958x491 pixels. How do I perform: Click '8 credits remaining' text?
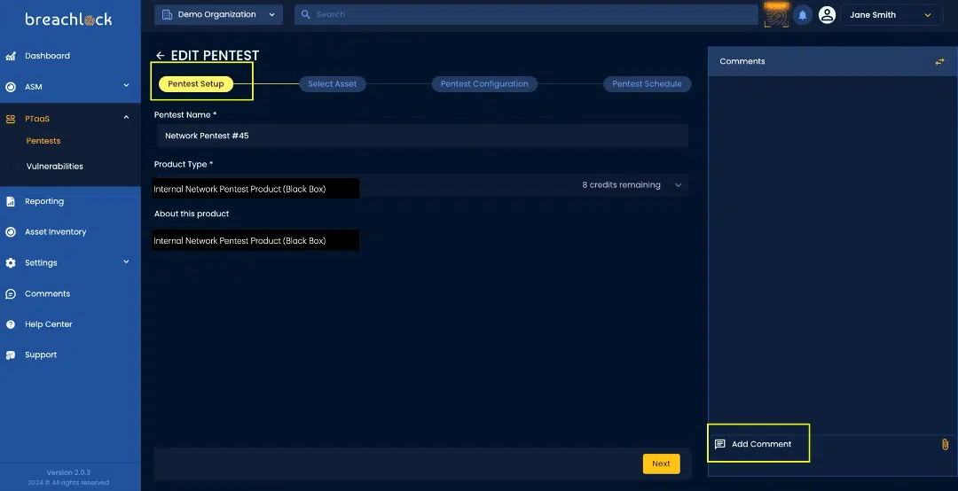[621, 185]
